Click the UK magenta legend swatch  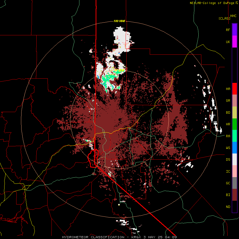click(234, 42)
